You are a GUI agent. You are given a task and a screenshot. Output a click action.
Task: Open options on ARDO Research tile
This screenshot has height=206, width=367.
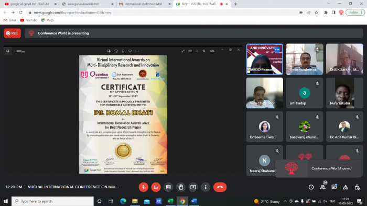277,50
